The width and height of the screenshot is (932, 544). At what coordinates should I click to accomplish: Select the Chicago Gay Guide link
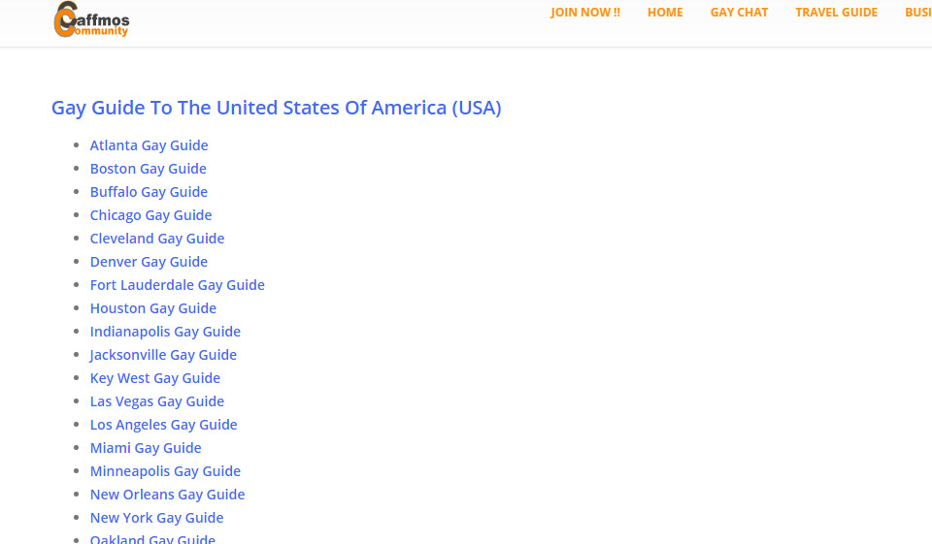150,215
